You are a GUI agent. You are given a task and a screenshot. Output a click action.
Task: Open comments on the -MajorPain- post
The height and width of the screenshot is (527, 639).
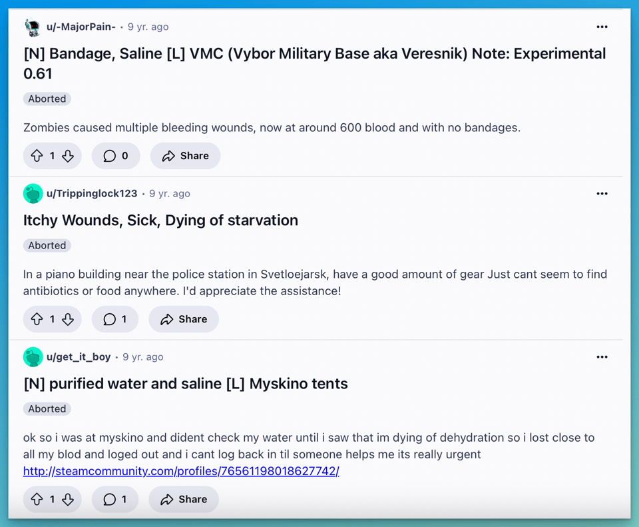point(116,156)
